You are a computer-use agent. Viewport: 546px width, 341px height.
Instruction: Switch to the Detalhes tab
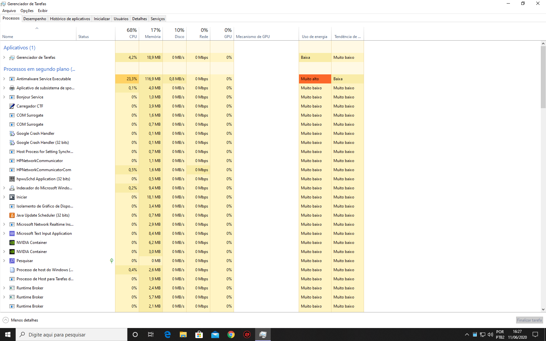pyautogui.click(x=139, y=19)
